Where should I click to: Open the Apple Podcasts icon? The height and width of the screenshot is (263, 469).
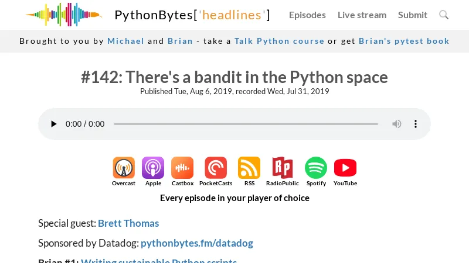tap(153, 168)
